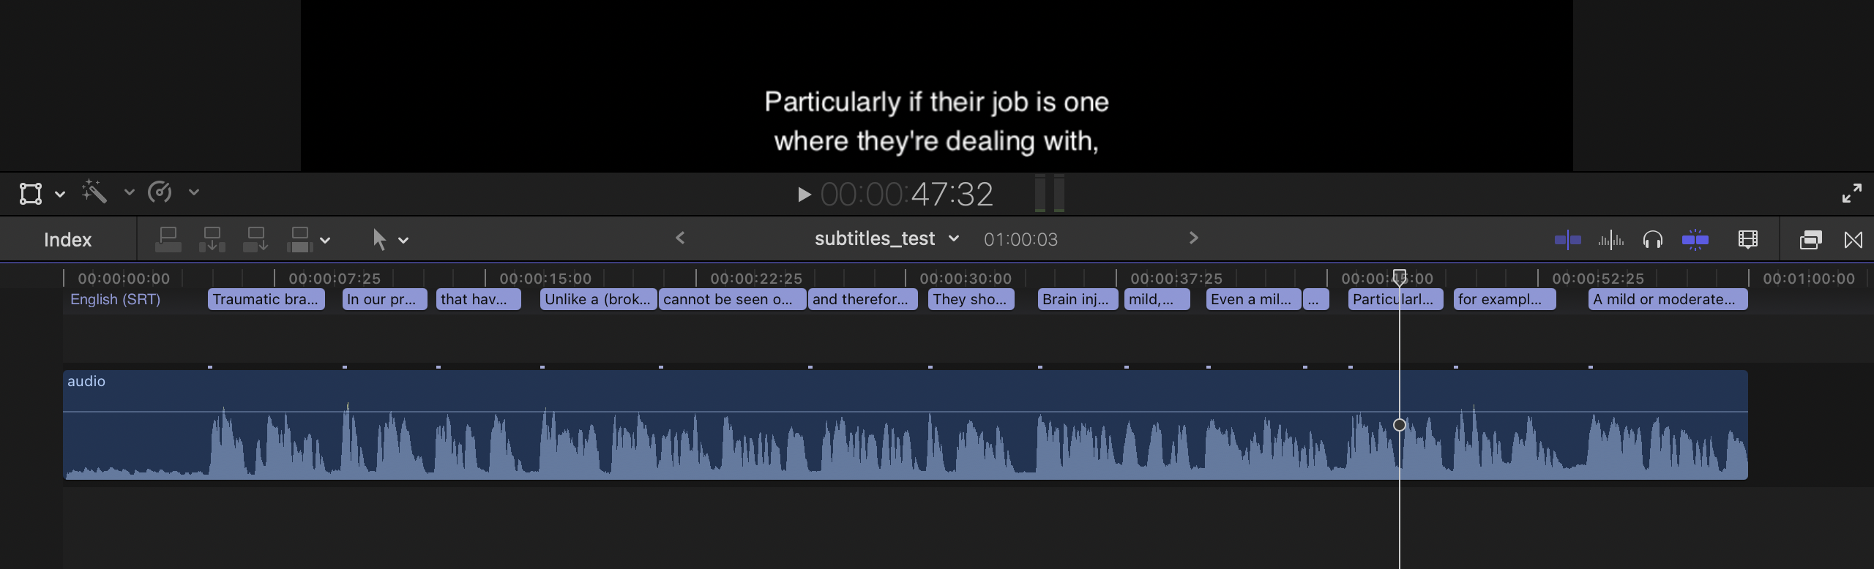Select the 'and therefor...' caption clip
1874x569 pixels.
point(863,300)
